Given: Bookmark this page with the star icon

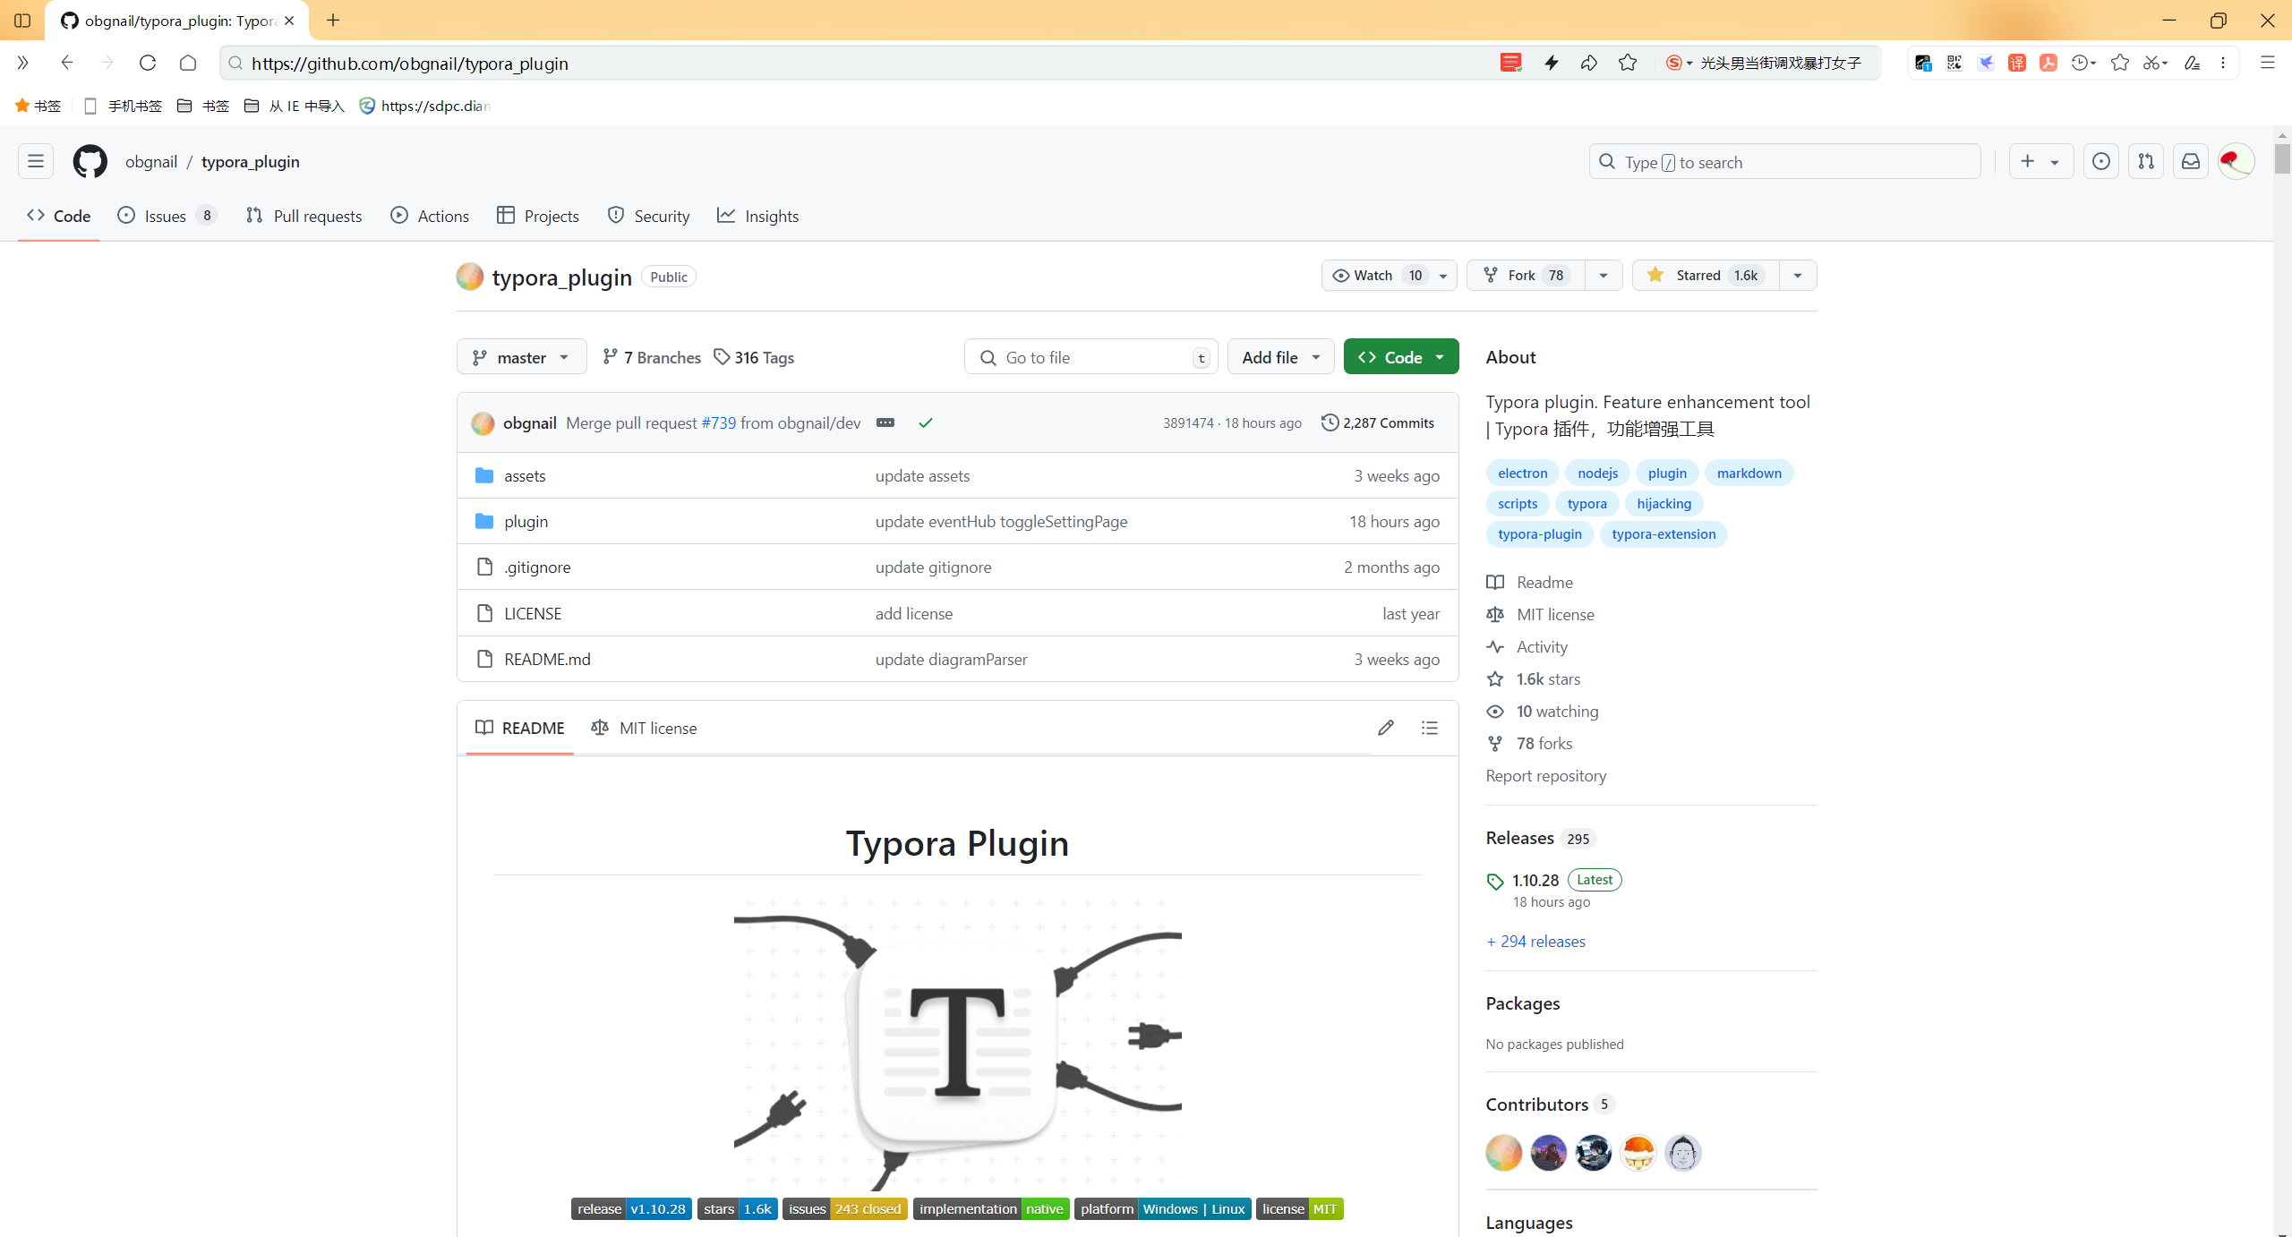Looking at the screenshot, I should 1628,63.
